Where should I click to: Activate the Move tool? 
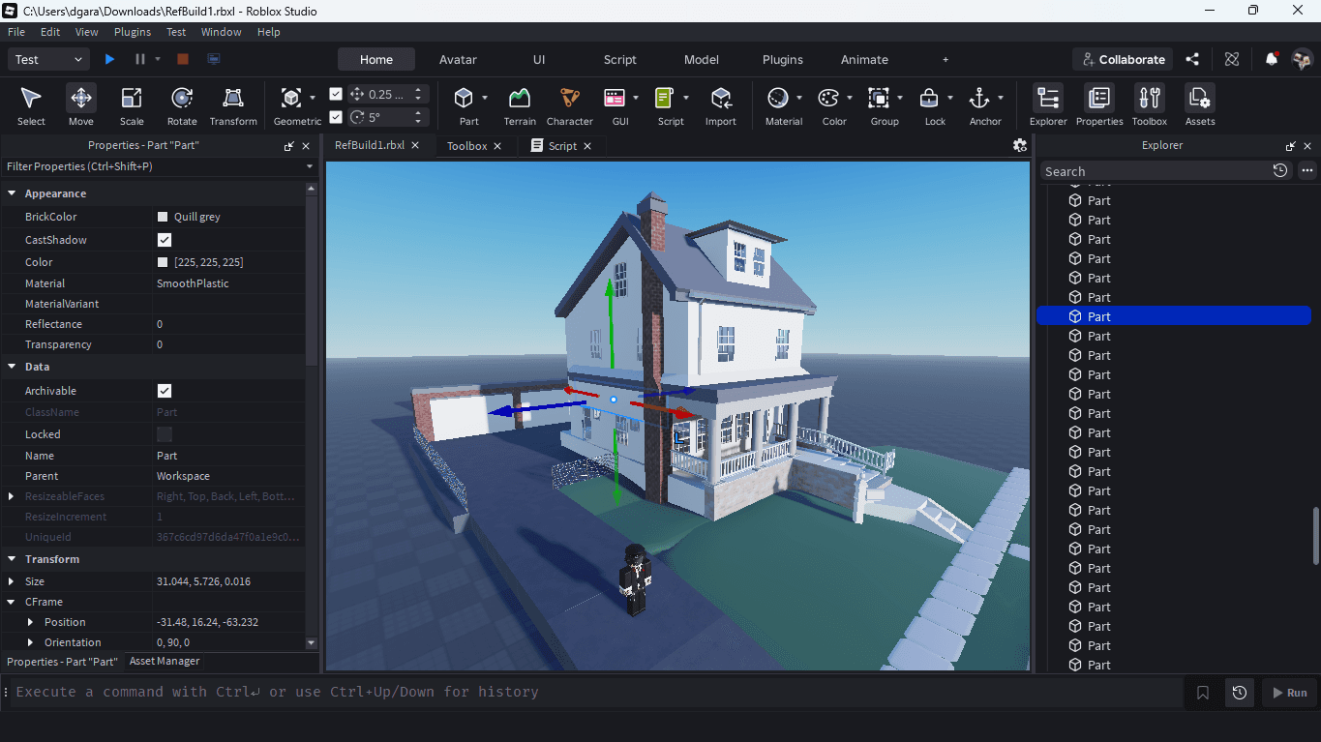coord(81,105)
